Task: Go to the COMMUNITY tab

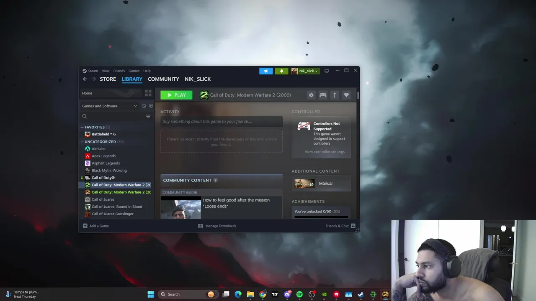Action: [163, 79]
